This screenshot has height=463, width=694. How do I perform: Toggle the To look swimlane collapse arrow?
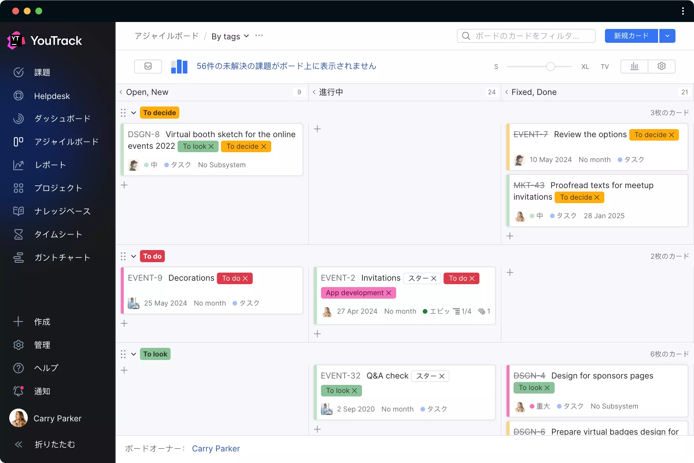click(x=134, y=354)
